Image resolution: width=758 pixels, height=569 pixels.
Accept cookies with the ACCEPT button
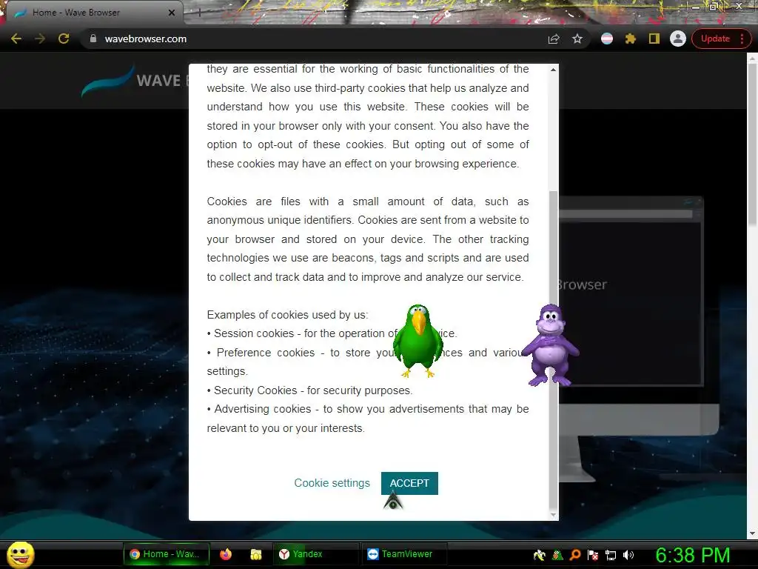pos(409,483)
